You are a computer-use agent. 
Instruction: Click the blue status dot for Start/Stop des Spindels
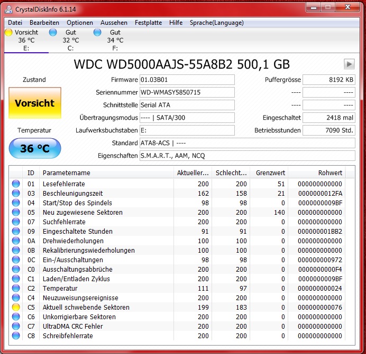coord(16,203)
